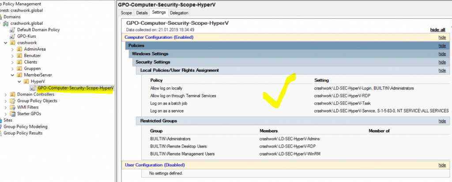Select Default Domain Policy tree item

click(x=38, y=30)
